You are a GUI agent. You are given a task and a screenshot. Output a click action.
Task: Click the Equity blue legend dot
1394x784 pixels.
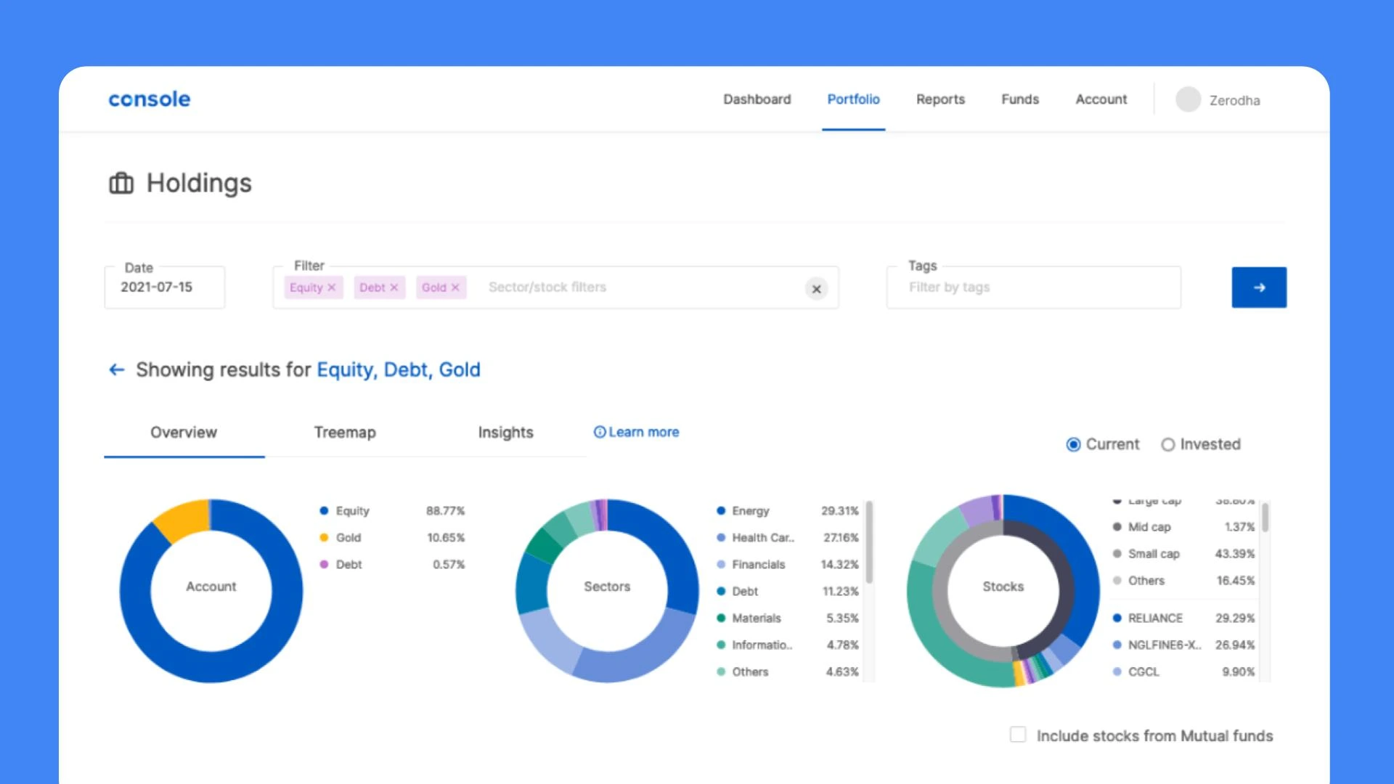point(324,511)
